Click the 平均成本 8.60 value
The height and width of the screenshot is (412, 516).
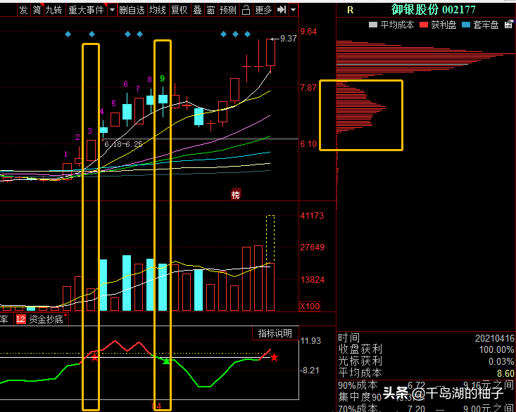point(505,373)
